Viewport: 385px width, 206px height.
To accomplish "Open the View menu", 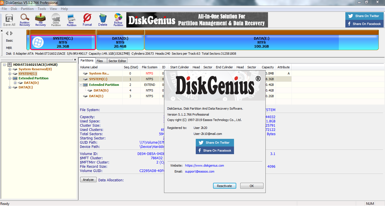I will tap(54, 9).
